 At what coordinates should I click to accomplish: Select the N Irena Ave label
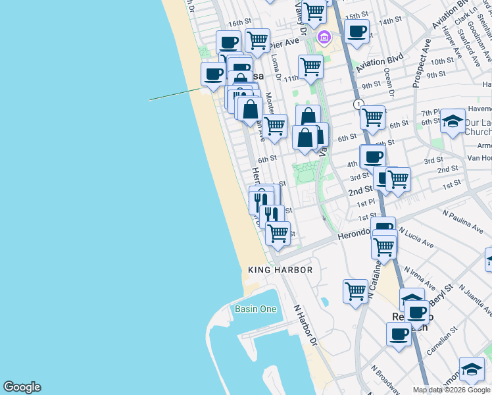pyautogui.click(x=420, y=278)
